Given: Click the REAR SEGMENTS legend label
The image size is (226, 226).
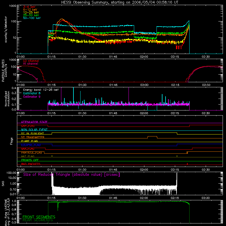Looking at the screenshot, I should pyautogui.click(x=38, y=220).
